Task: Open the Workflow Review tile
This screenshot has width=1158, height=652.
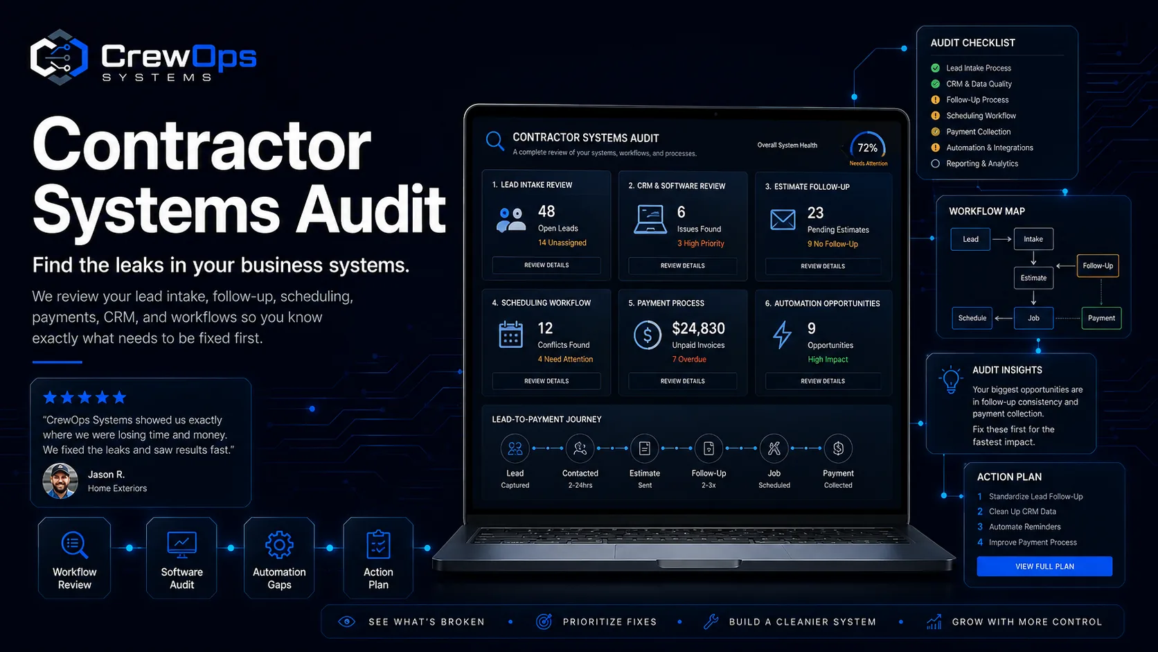Action: [74, 558]
